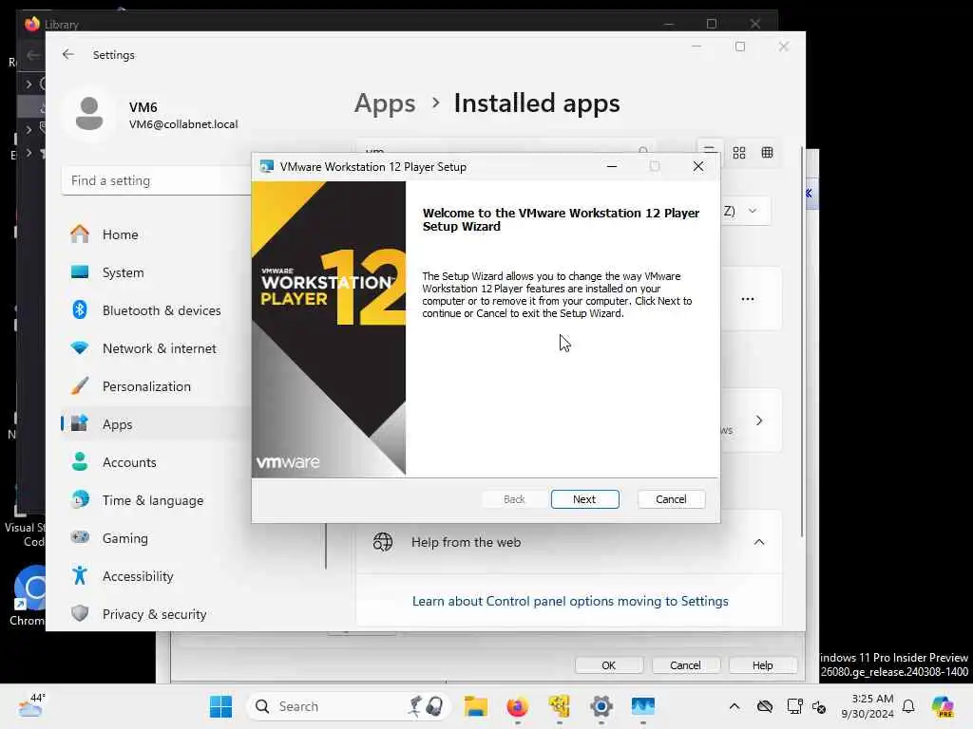
Task: Click the VM6 account profile picture
Action: point(89,114)
